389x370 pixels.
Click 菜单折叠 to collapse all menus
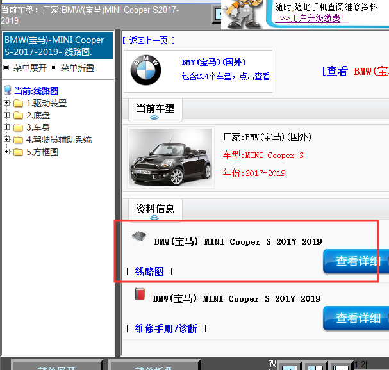[76, 67]
